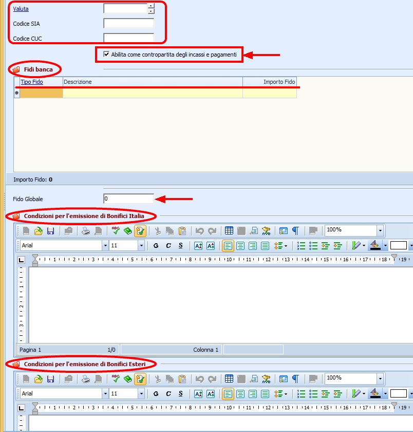Click the Fido Globale input field

(x=128, y=199)
